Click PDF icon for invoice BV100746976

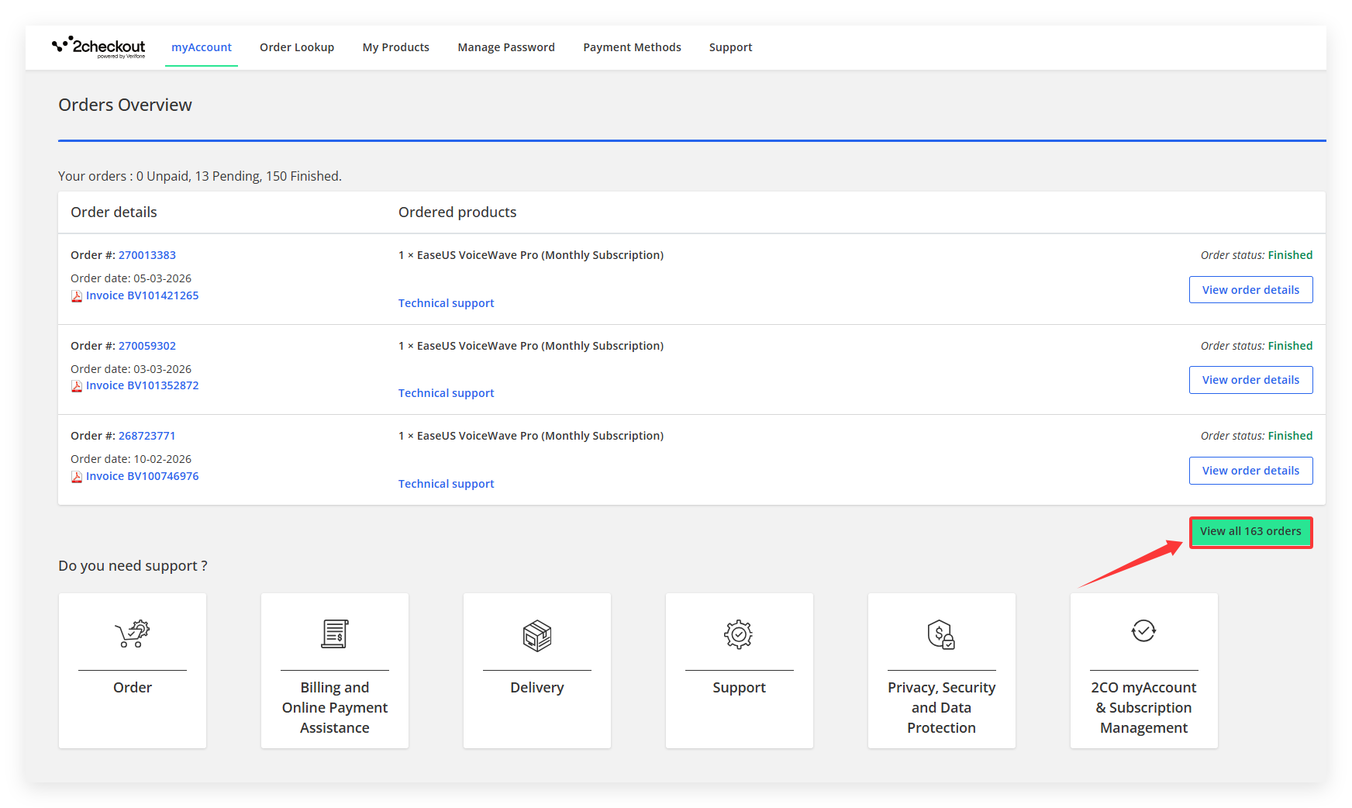[77, 477]
